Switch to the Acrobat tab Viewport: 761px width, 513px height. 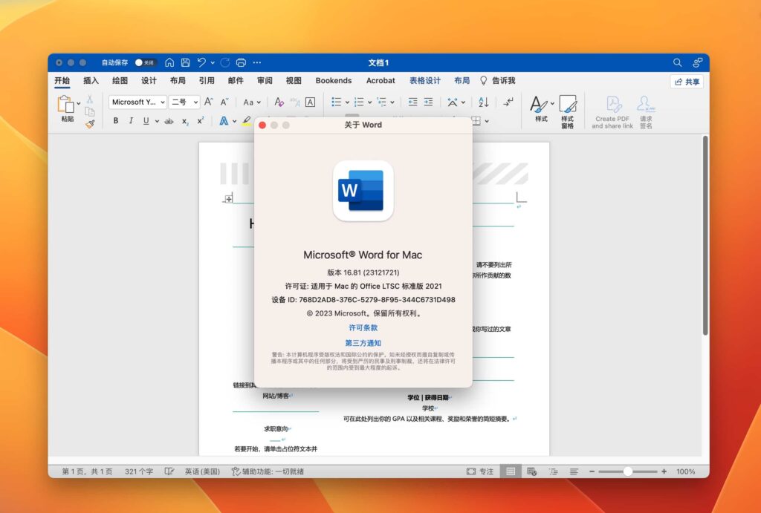click(x=380, y=80)
